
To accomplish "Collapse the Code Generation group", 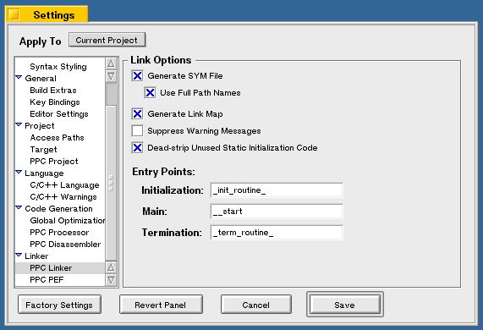I will tap(19, 207).
